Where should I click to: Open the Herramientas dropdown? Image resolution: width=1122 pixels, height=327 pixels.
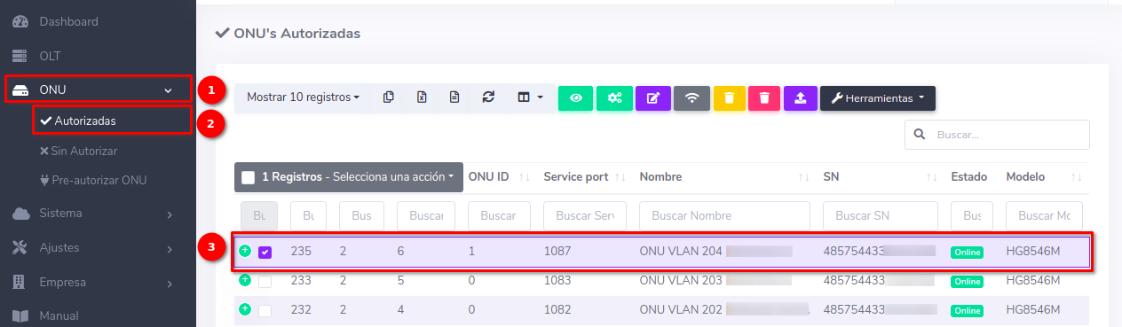coord(878,98)
